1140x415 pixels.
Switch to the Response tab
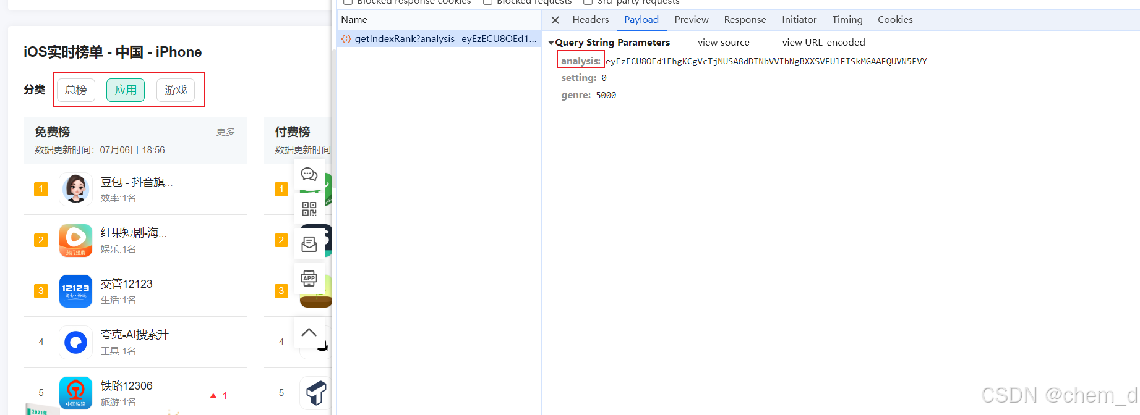click(x=745, y=20)
